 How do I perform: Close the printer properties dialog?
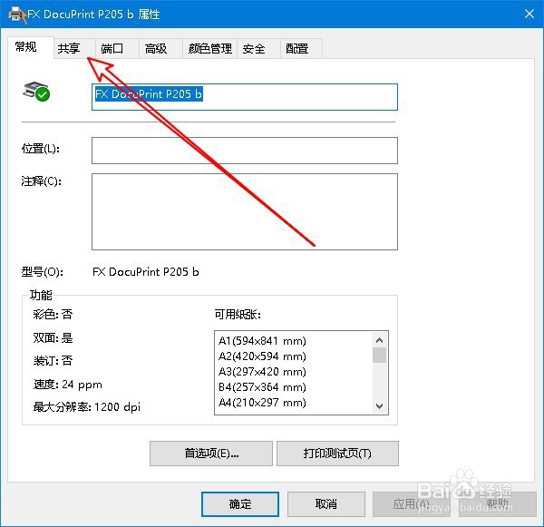(x=529, y=14)
